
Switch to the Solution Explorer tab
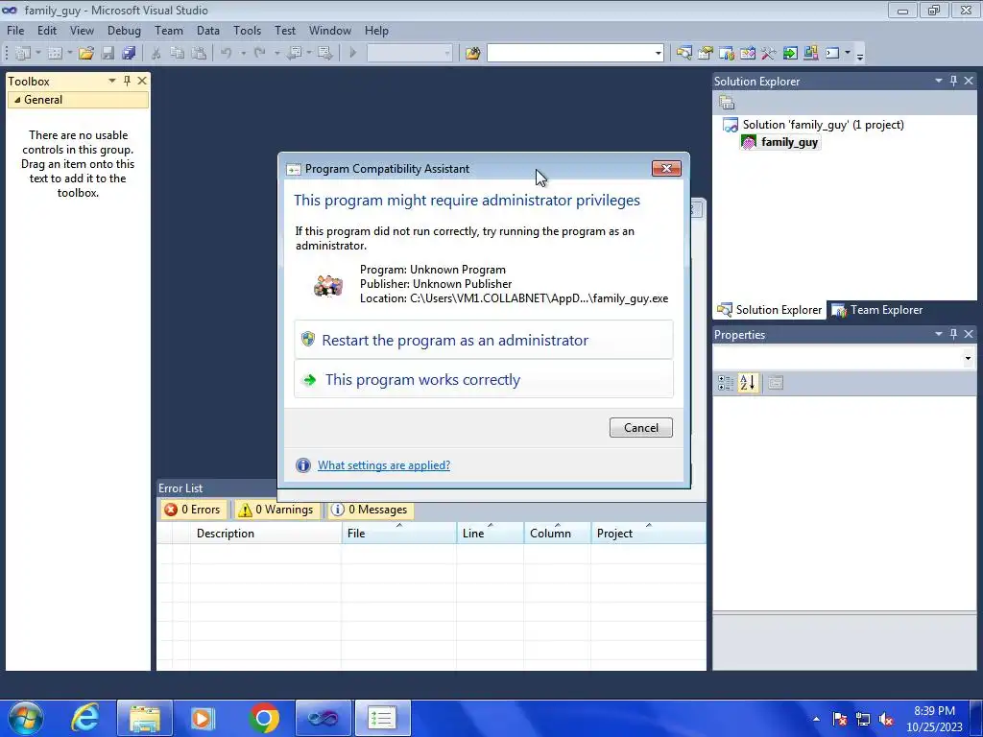pyautogui.click(x=770, y=310)
